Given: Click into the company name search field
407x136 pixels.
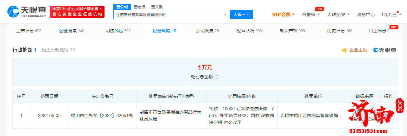Looking at the screenshot, I should point(168,15).
